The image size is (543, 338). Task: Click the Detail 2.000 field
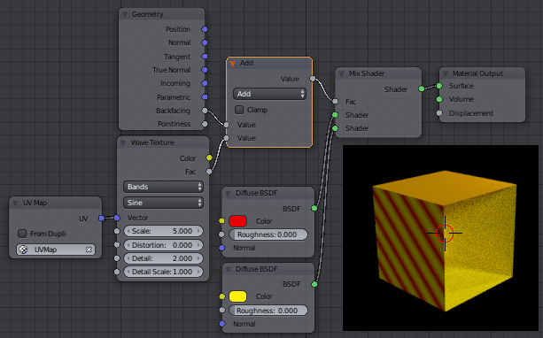163,258
